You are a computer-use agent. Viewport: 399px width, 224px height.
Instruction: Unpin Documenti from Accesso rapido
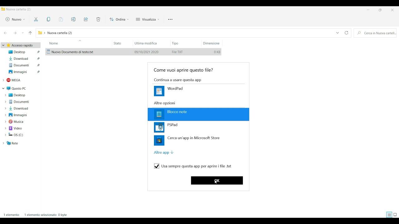pyautogui.click(x=38, y=65)
